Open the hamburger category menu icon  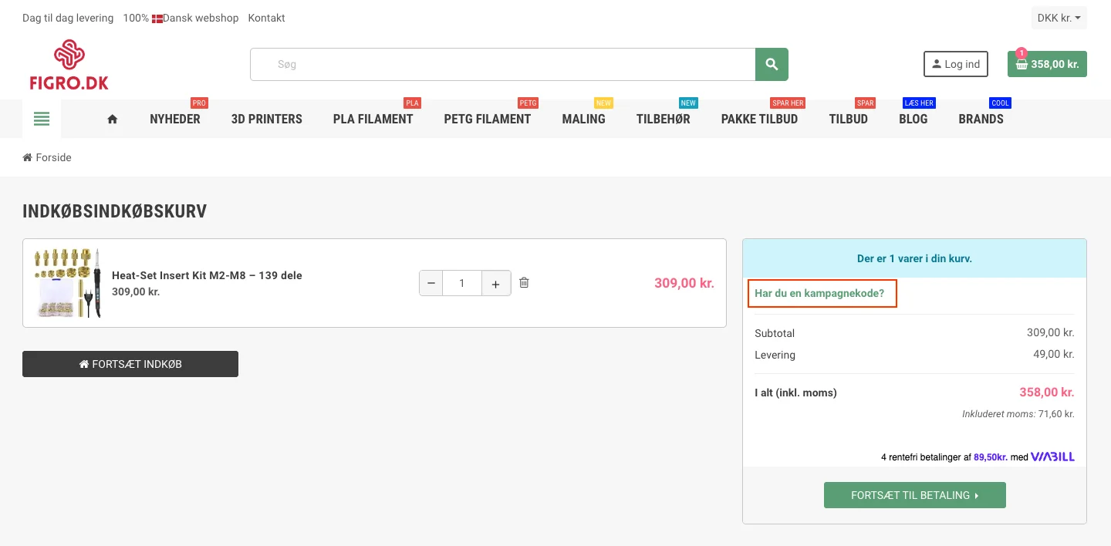[42, 119]
